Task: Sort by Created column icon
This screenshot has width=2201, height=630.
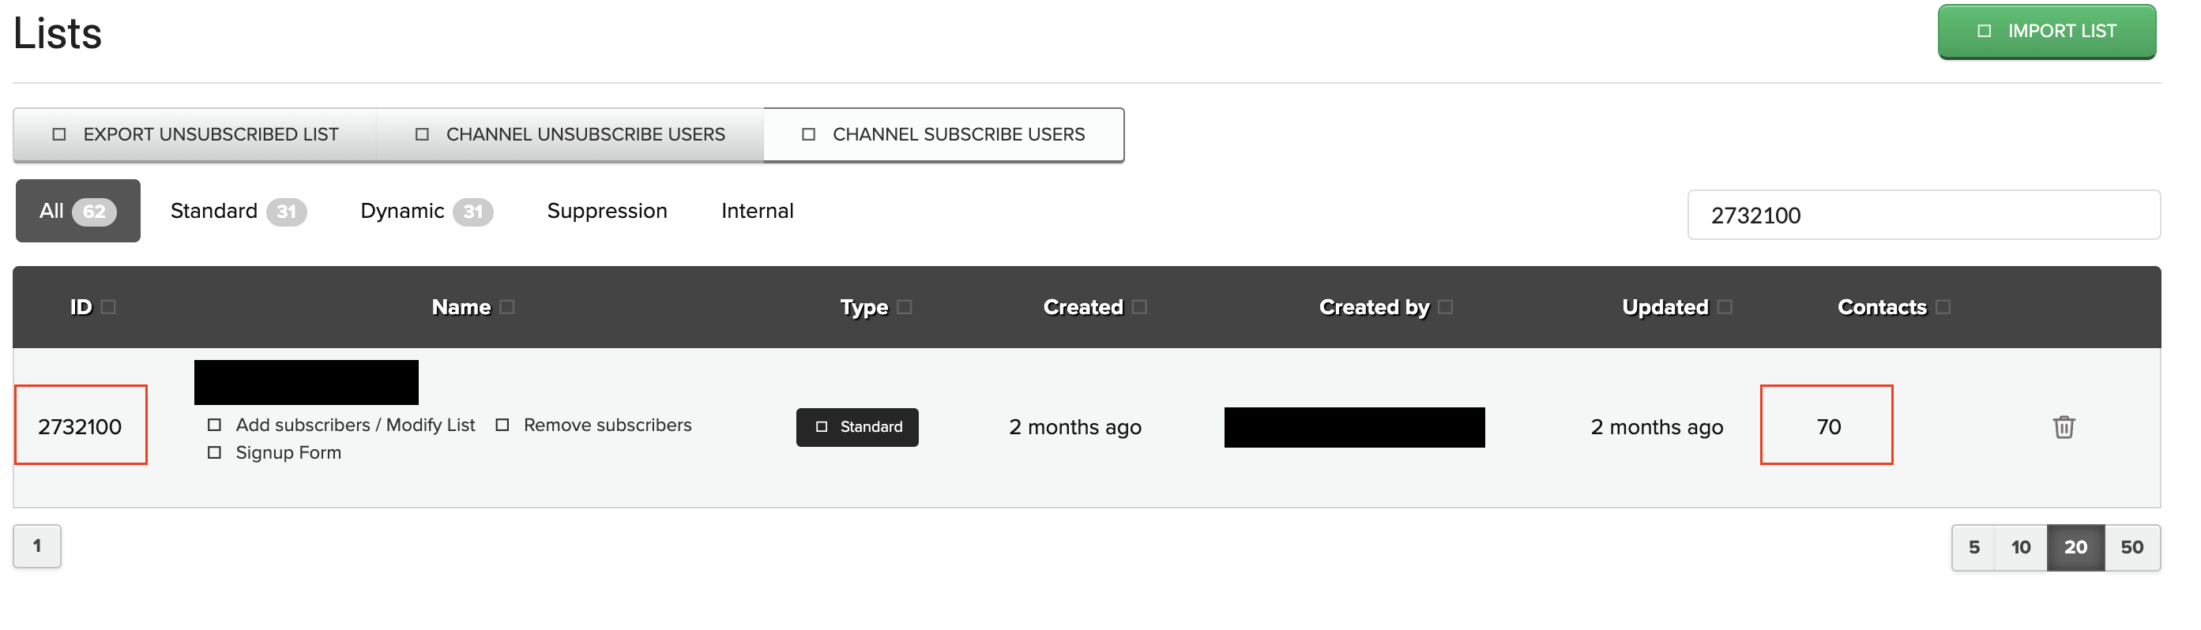Action: tap(1140, 307)
